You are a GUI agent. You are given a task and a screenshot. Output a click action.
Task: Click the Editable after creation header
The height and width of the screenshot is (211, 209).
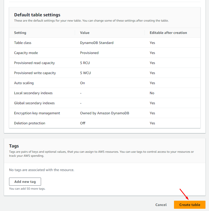[x=168, y=33]
